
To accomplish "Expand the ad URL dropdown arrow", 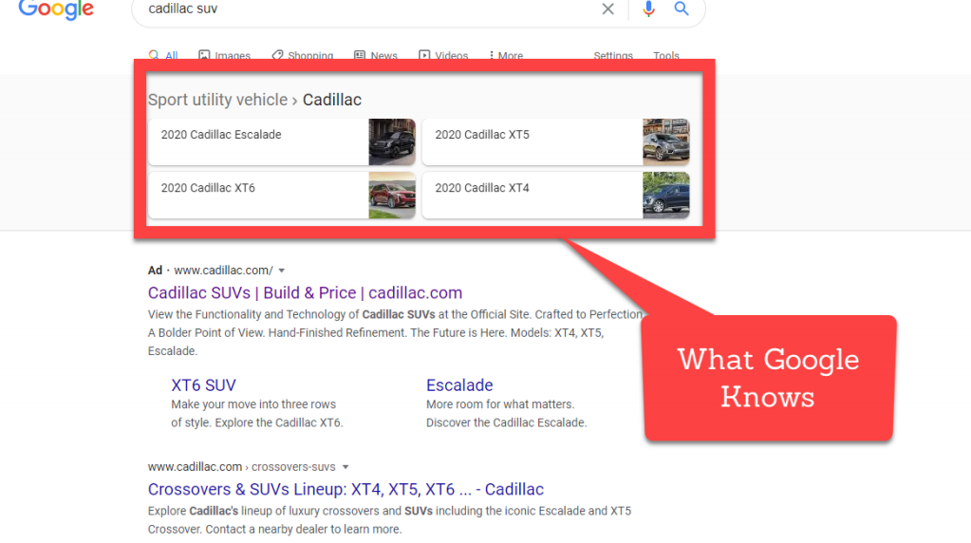I will 282,271.
